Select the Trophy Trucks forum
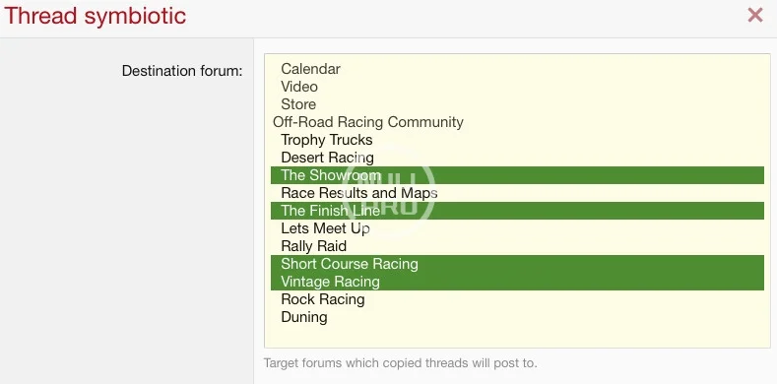This screenshot has height=384, width=777. 517,140
